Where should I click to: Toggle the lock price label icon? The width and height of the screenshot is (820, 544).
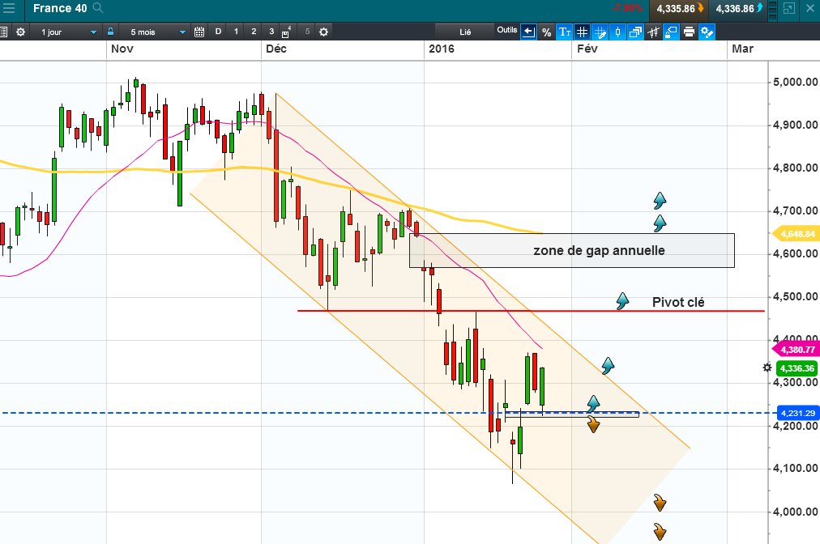(x=671, y=32)
